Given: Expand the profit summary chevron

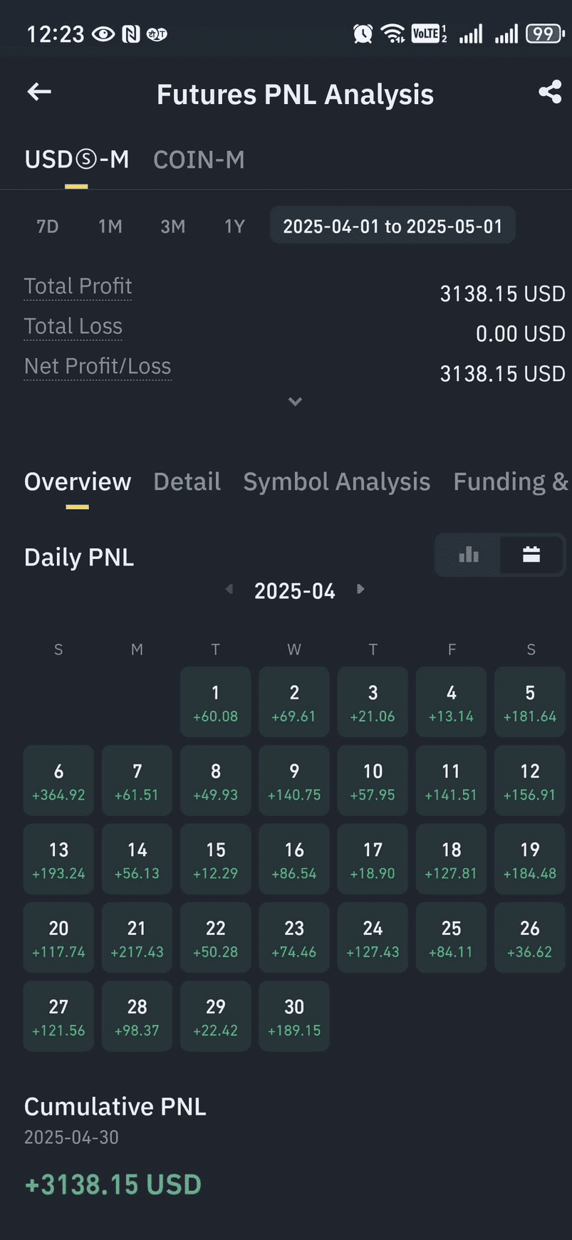Looking at the screenshot, I should click(295, 402).
